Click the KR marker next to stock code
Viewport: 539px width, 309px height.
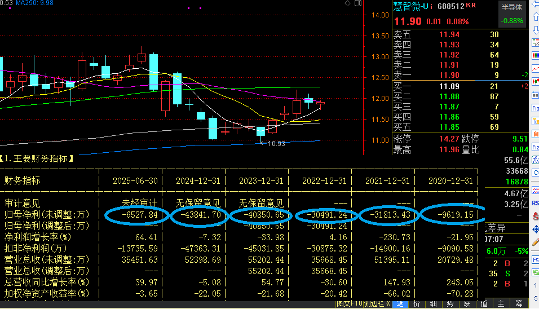click(471, 5)
